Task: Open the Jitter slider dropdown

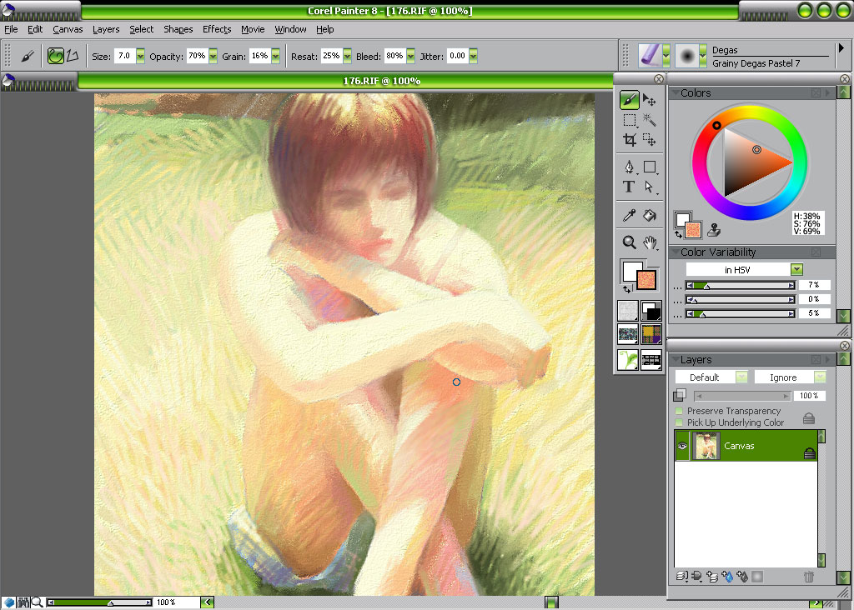Action: pyautogui.click(x=474, y=56)
